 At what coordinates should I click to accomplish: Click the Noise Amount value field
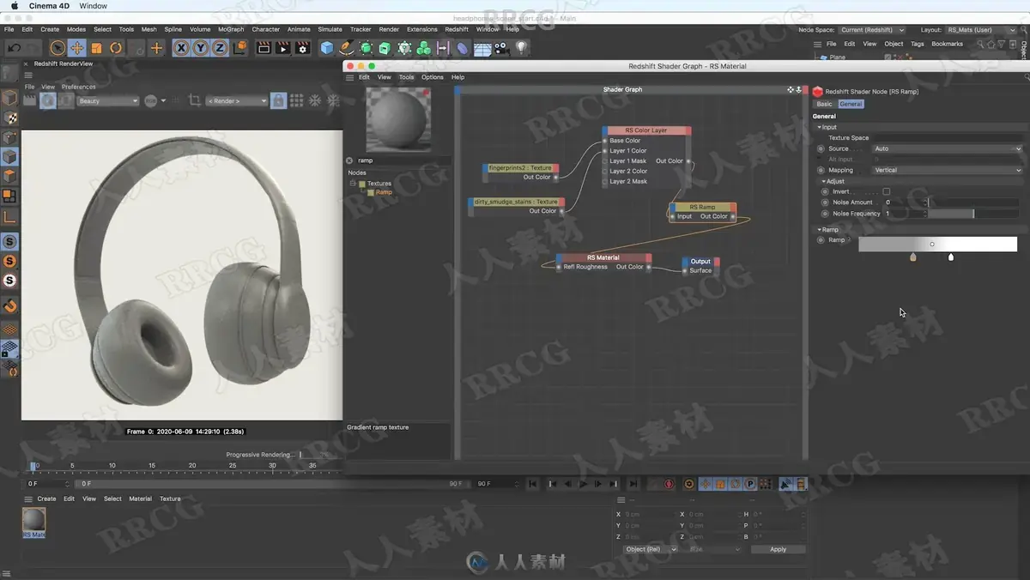[x=906, y=202]
